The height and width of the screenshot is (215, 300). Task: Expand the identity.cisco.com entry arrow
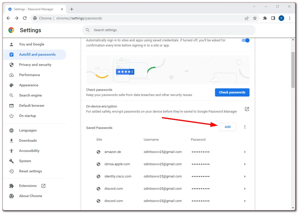tap(245, 176)
